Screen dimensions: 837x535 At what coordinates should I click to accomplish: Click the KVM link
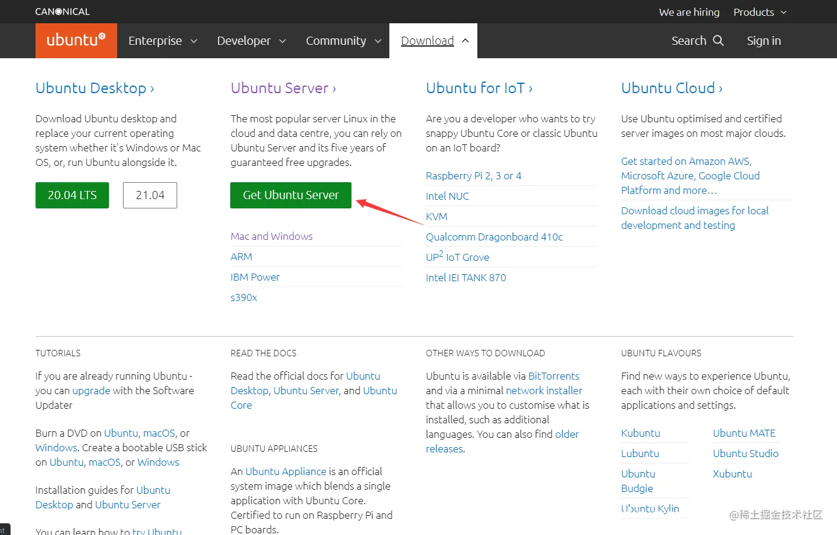click(437, 217)
